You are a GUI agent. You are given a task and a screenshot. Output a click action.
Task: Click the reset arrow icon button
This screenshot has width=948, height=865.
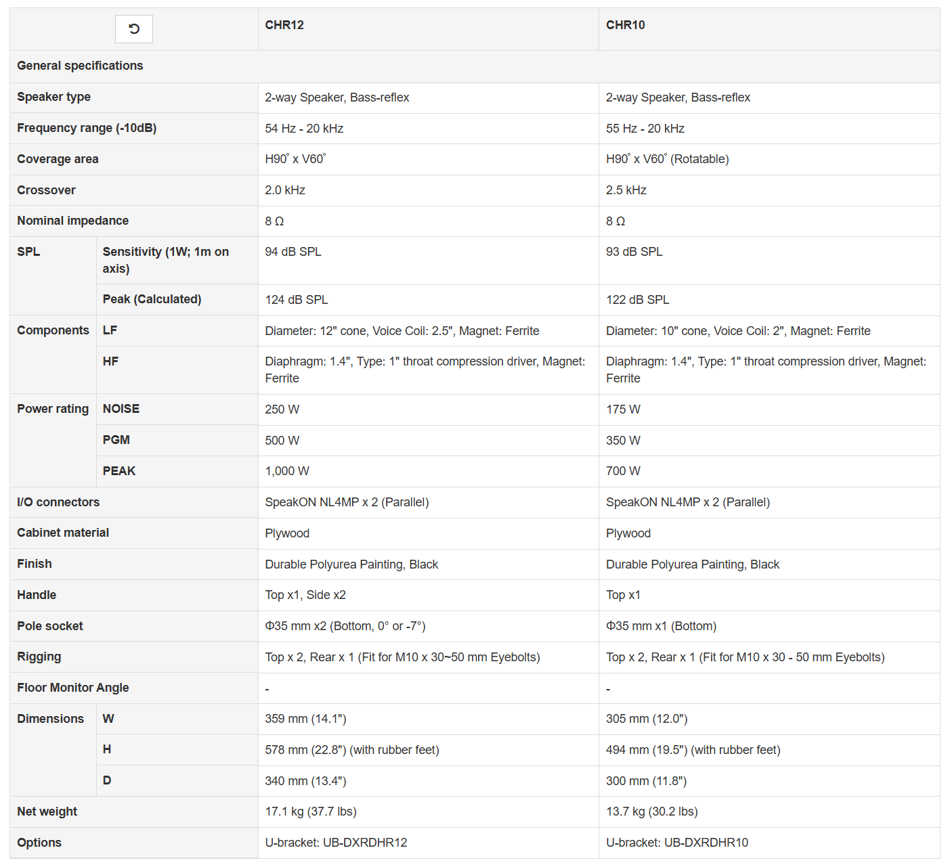[x=134, y=29]
